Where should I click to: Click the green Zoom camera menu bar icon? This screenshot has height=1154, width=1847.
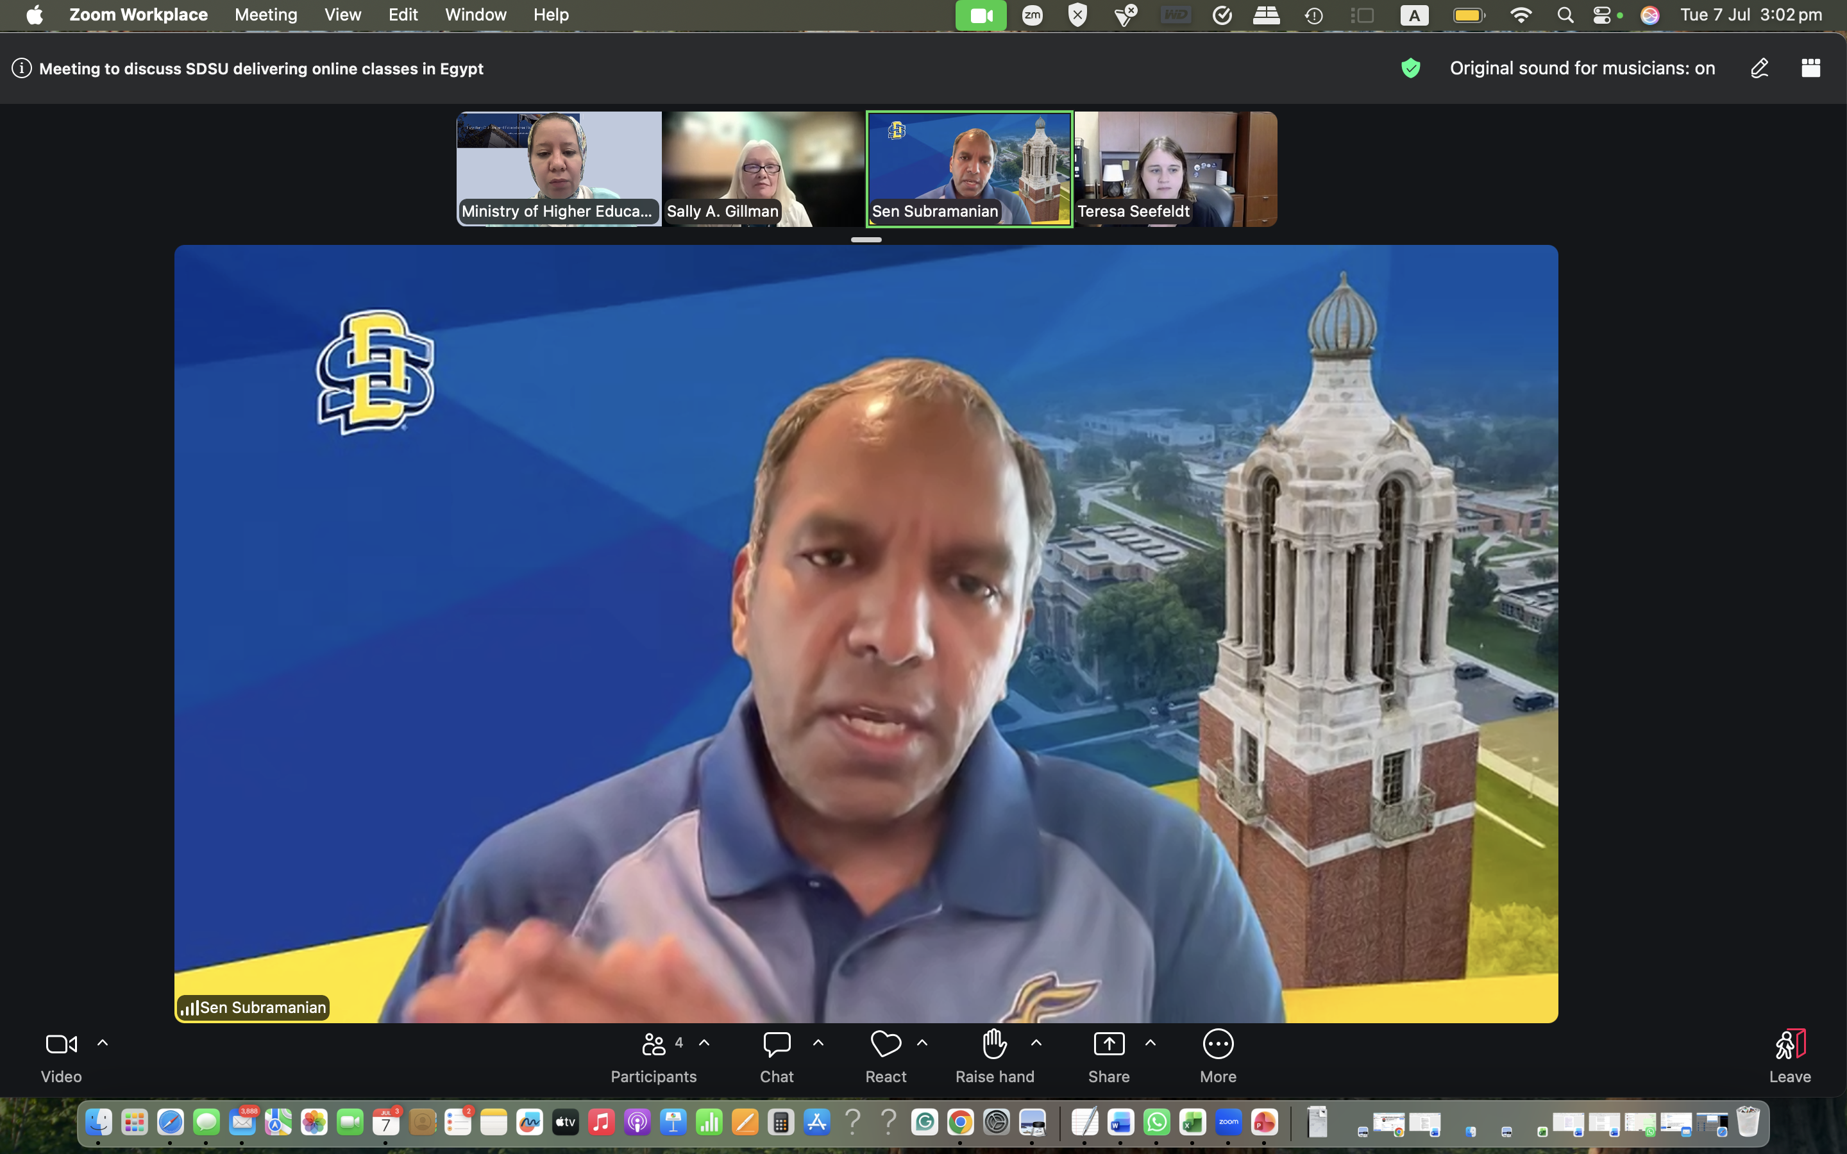(x=981, y=15)
